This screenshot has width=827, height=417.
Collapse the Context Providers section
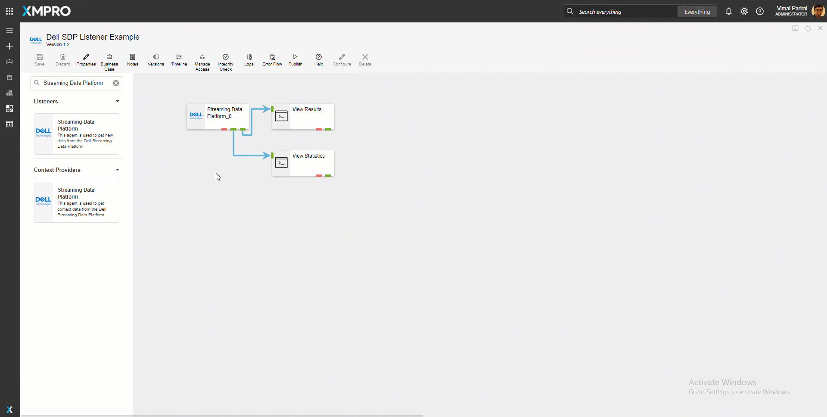click(117, 170)
